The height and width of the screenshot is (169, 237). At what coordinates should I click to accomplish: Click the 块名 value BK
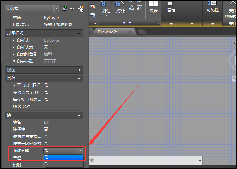pos(63,122)
